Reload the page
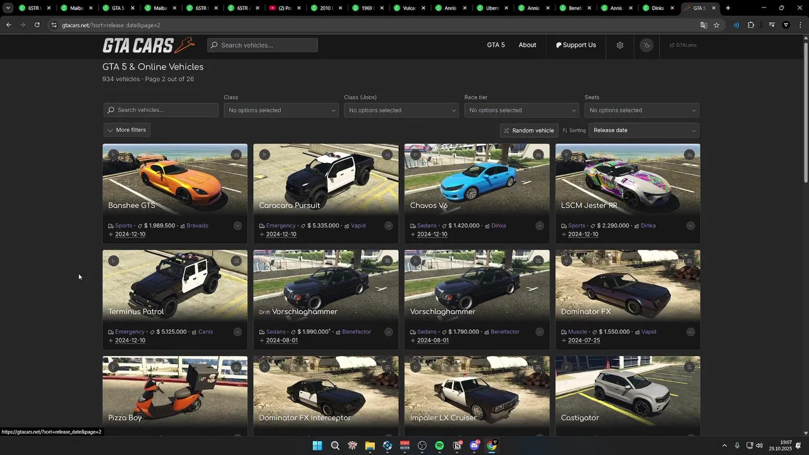Image resolution: width=809 pixels, height=455 pixels. coord(37,25)
